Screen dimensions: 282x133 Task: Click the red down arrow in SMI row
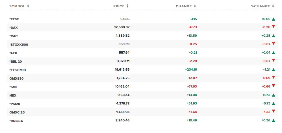(x=274, y=86)
